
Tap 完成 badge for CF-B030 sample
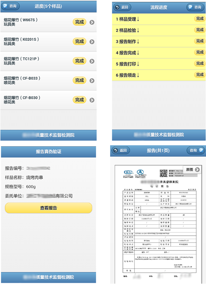coord(79,100)
